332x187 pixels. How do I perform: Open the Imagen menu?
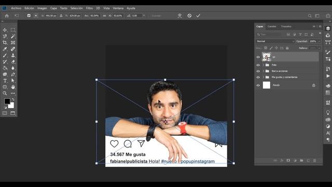(x=42, y=8)
